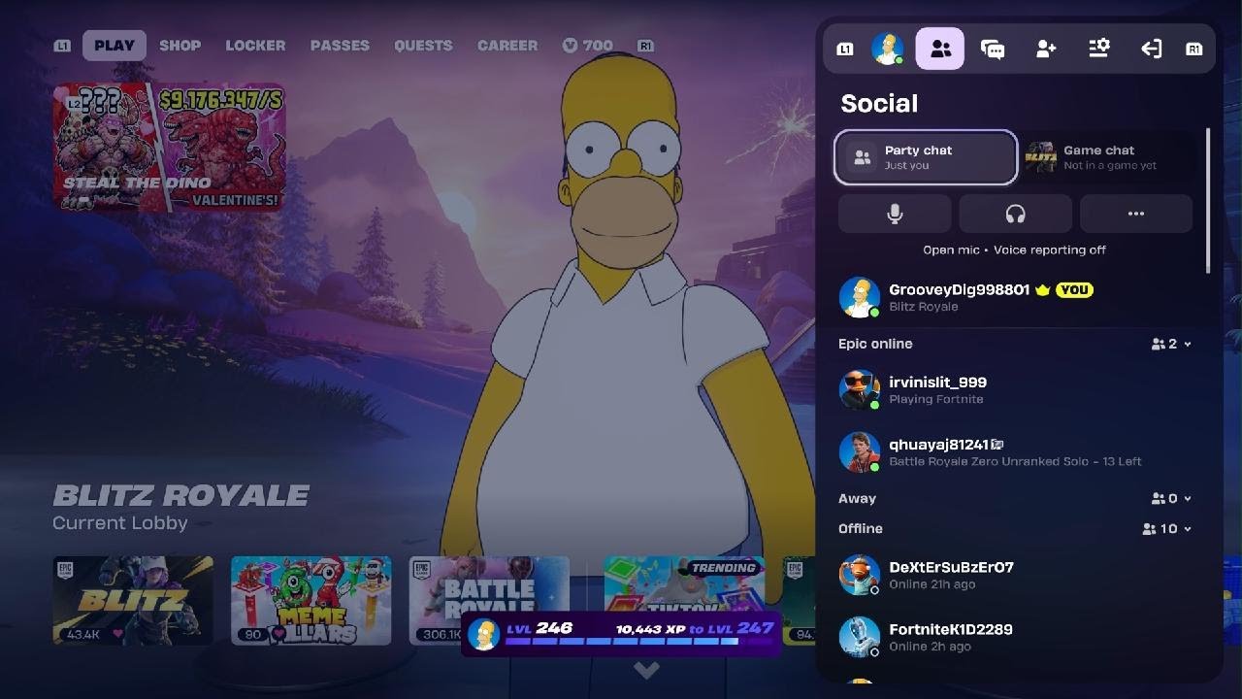Image resolution: width=1242 pixels, height=699 pixels.
Task: Select the Blitz game mode thumbnail
Action: coord(133,600)
